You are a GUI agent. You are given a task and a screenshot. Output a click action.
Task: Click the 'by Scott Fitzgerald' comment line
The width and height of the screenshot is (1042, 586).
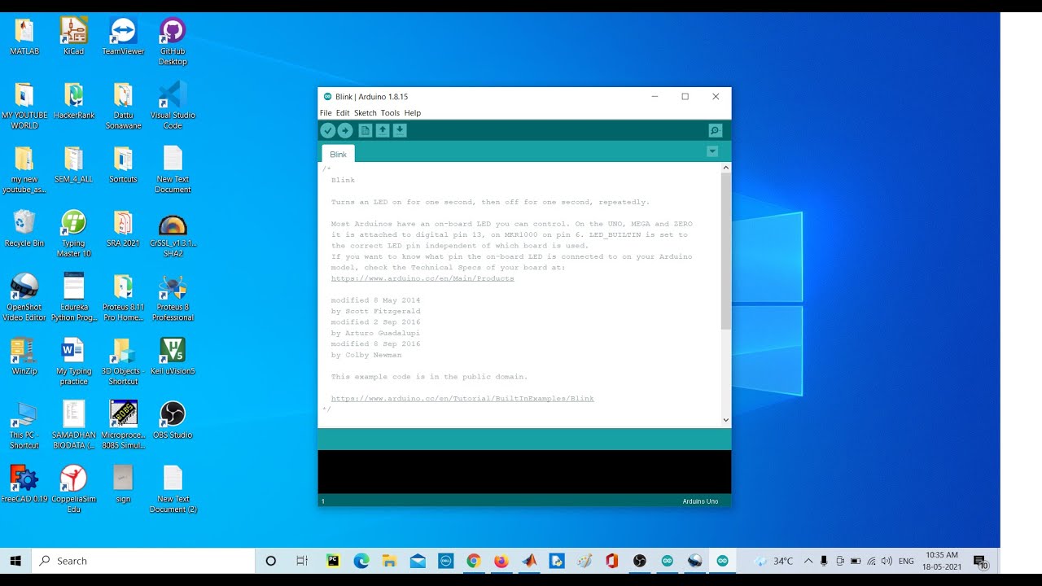pyautogui.click(x=375, y=311)
